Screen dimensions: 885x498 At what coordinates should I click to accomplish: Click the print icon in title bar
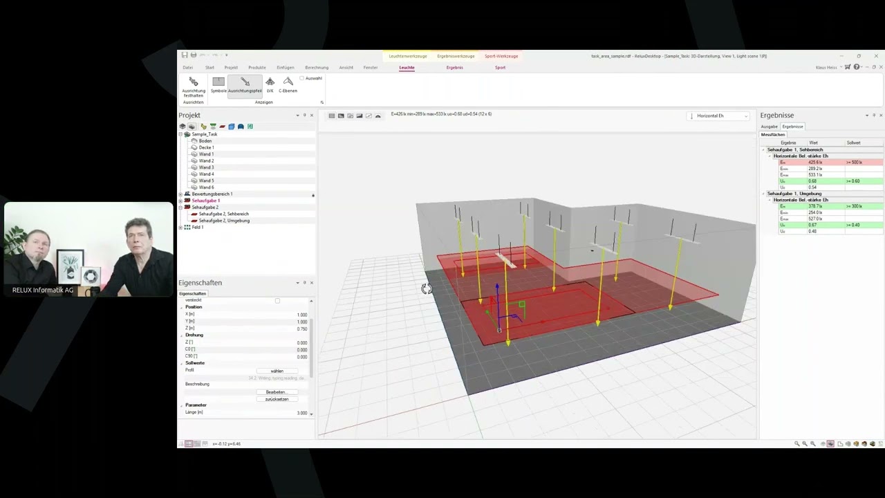[x=193, y=55]
